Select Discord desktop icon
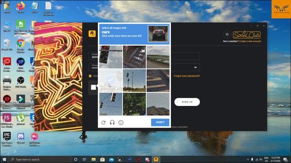Screen dimensions: 291x163 20,138
